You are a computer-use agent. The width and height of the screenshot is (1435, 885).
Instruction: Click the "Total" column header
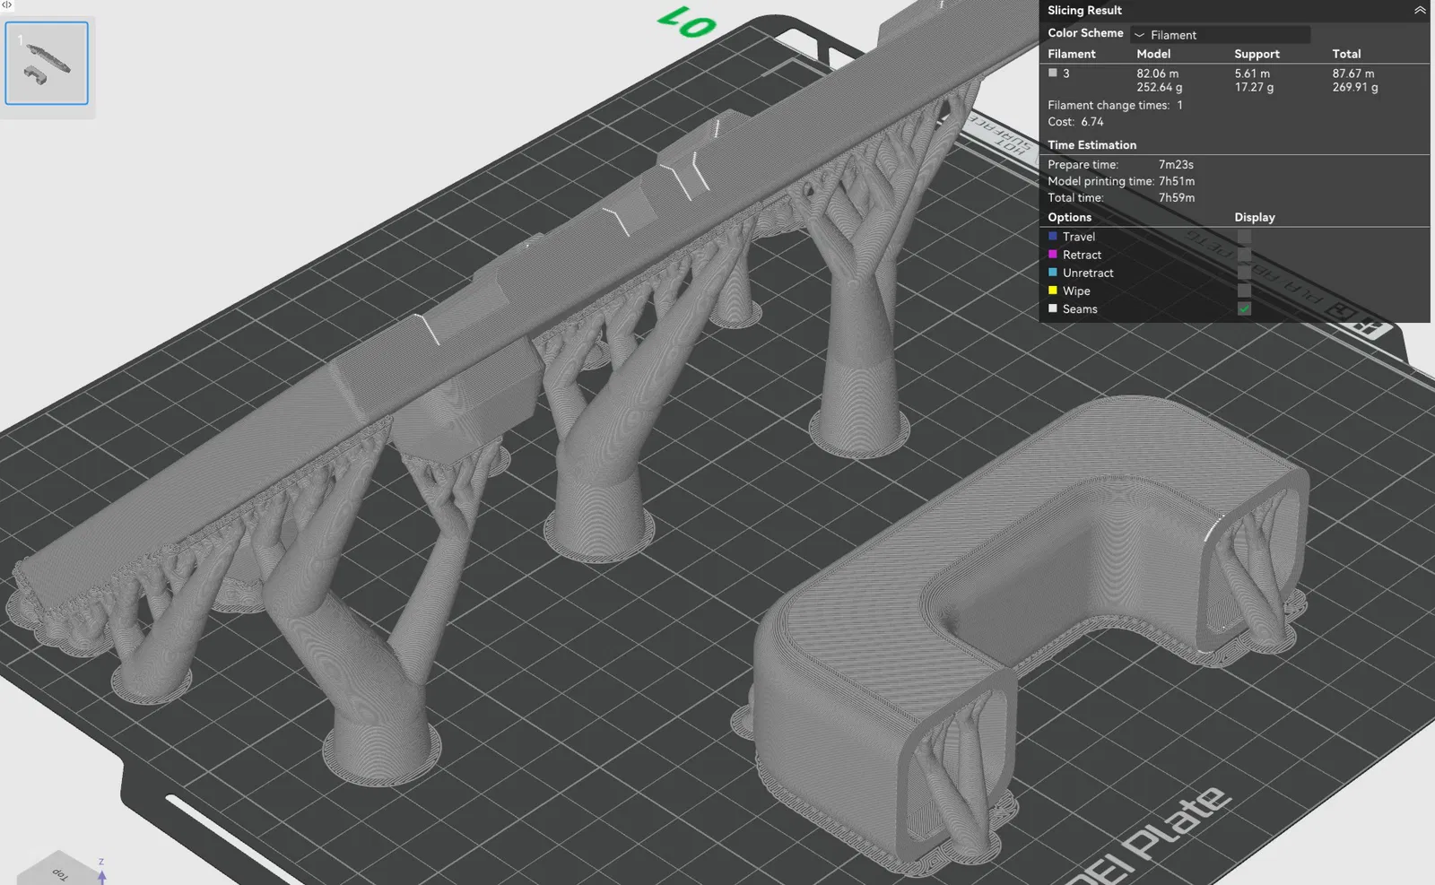1346,54
